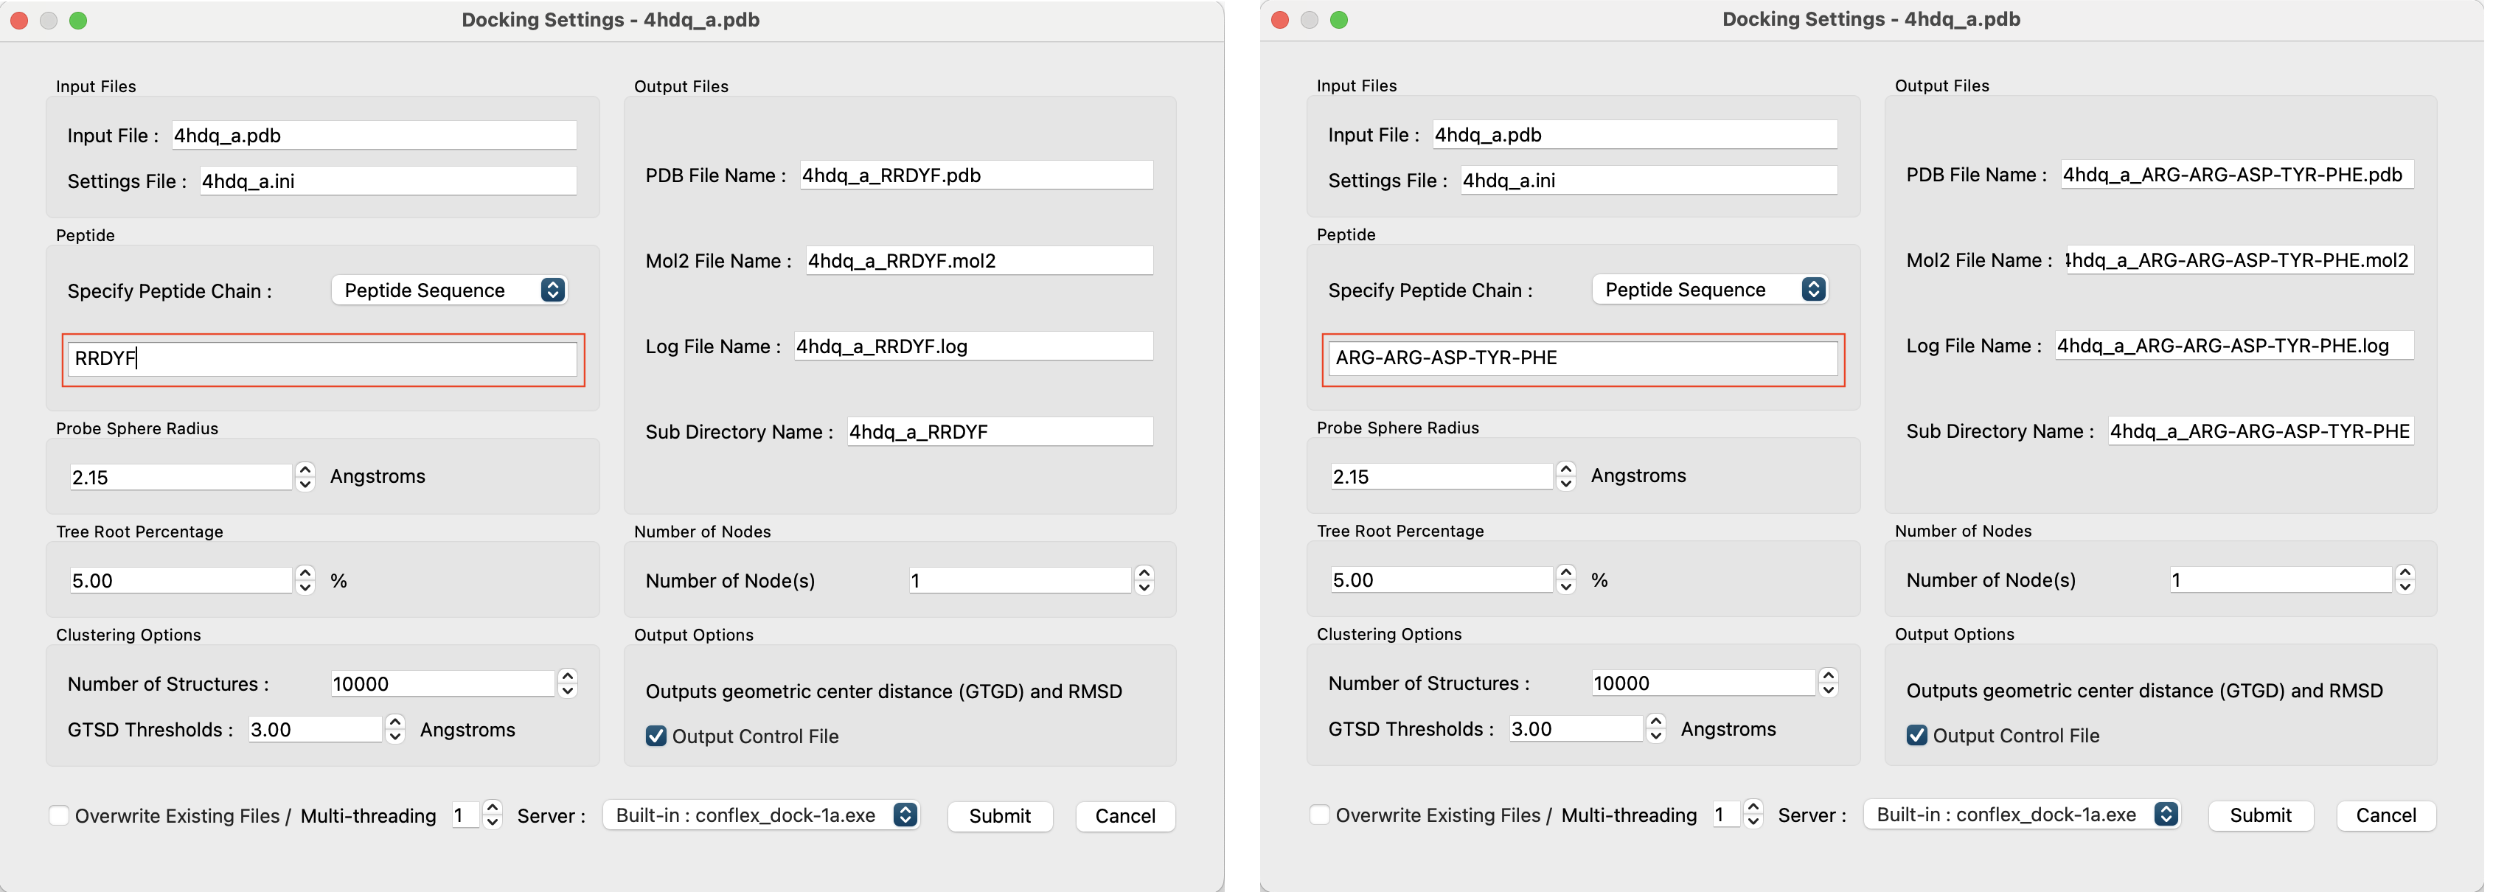
Task: Click the Sub Directory Name field
Action: [1000, 431]
